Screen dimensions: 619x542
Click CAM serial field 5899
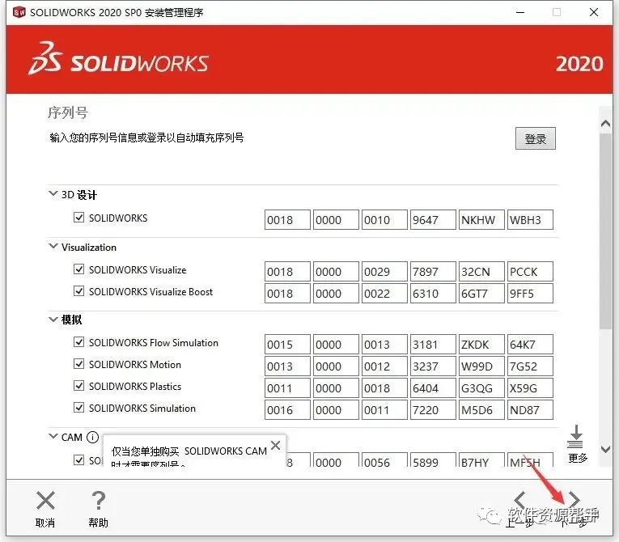click(433, 459)
